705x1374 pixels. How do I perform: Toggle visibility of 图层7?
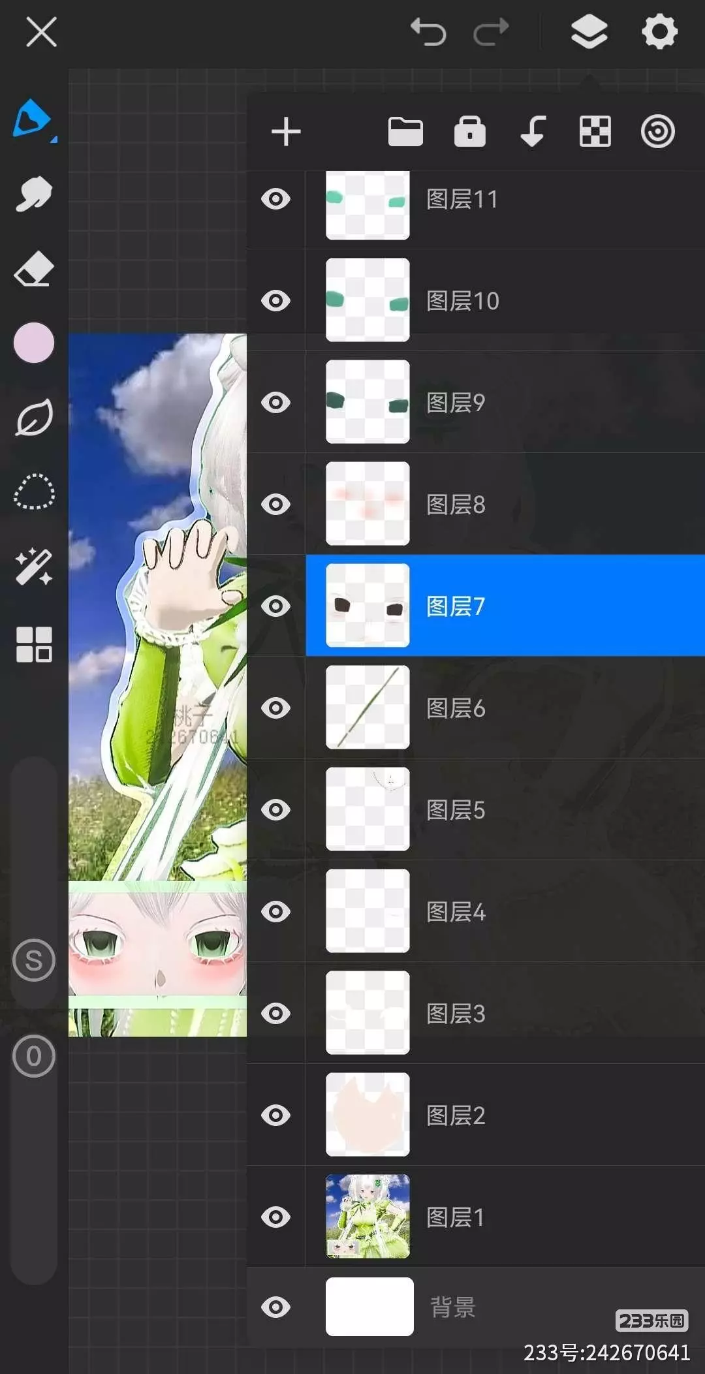point(275,606)
